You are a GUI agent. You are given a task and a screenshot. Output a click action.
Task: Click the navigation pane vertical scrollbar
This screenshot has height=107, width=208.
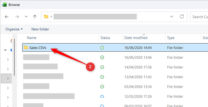click(x=14, y=57)
